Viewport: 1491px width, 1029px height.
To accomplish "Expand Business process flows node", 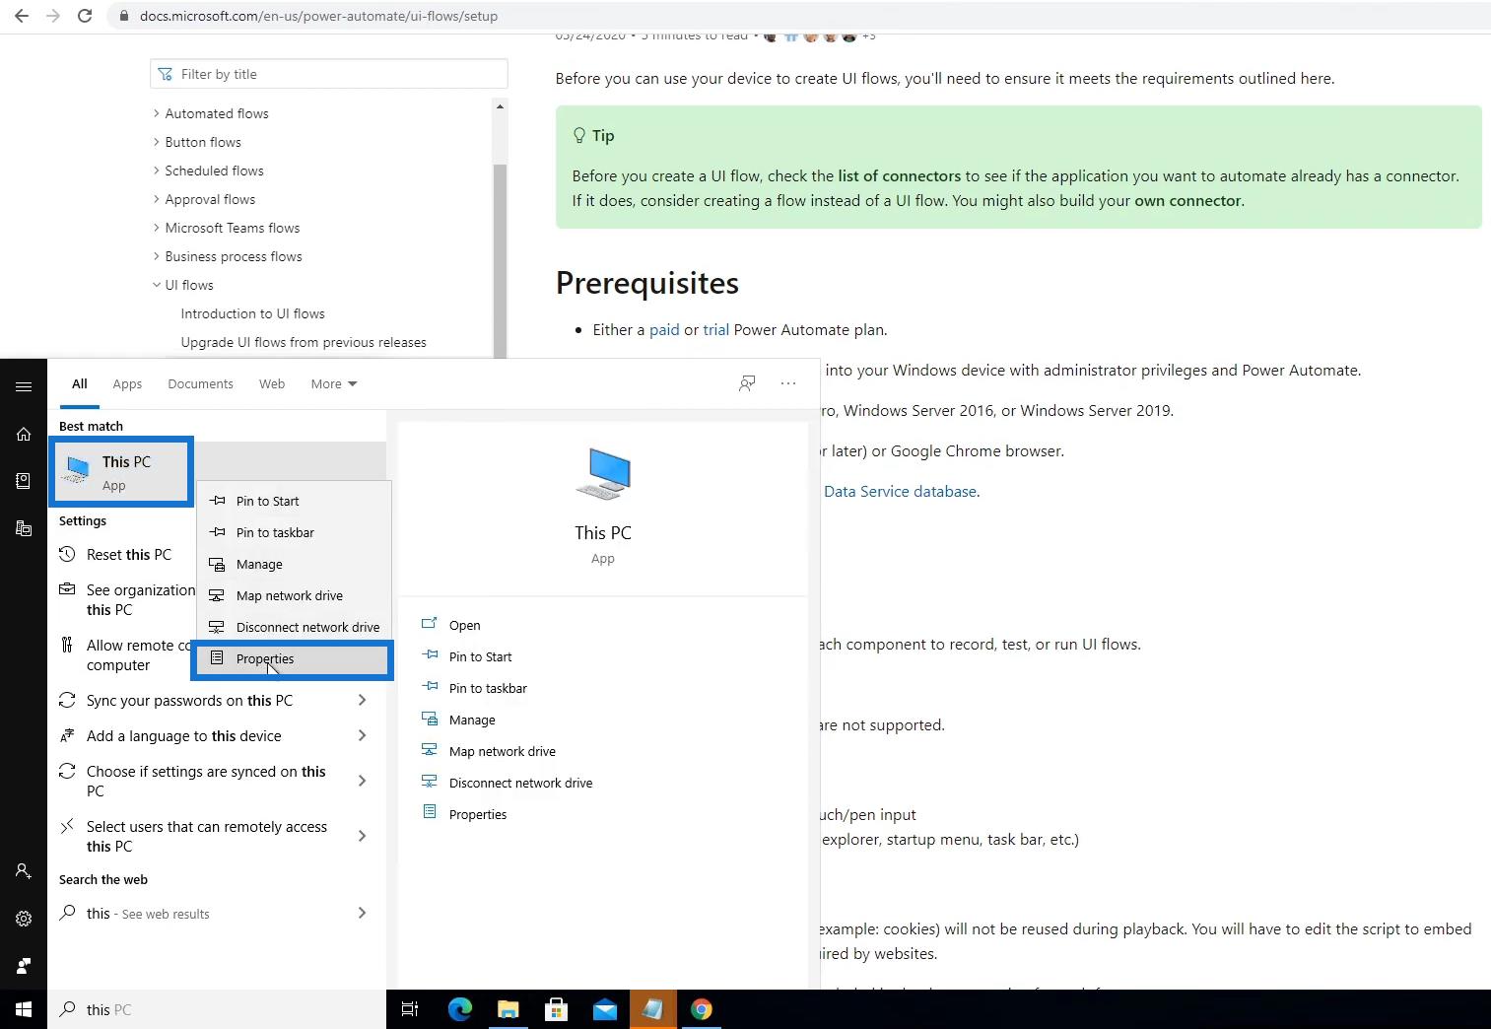I will [x=157, y=256].
